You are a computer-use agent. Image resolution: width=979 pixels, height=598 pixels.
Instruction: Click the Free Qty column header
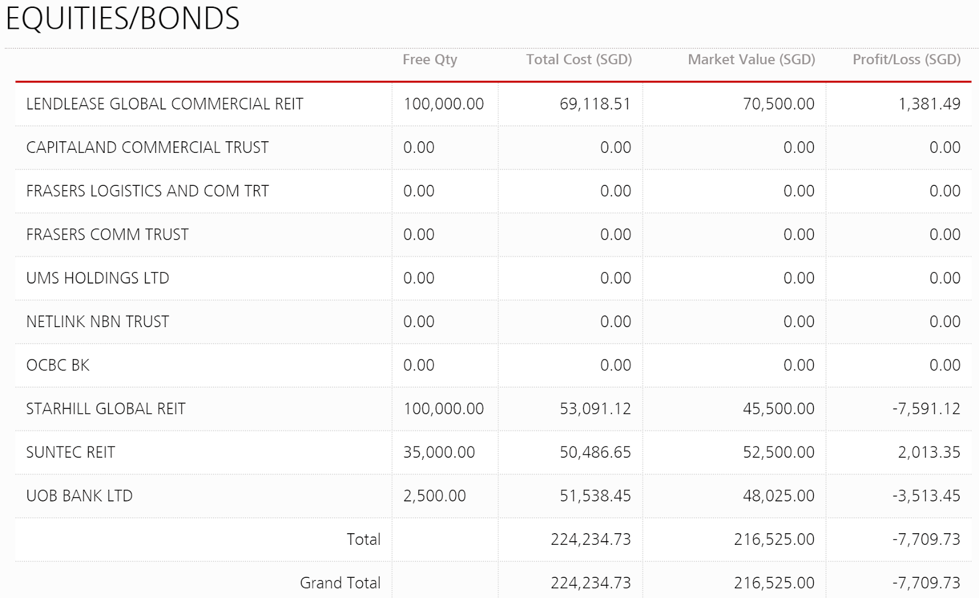point(430,60)
